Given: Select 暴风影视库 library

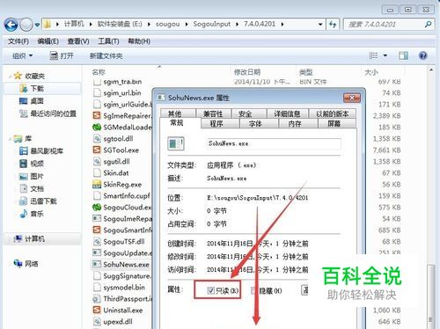Looking at the screenshot, I should (x=47, y=151).
